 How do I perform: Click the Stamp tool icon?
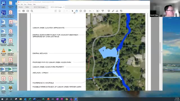pyautogui.click(x=121, y=11)
